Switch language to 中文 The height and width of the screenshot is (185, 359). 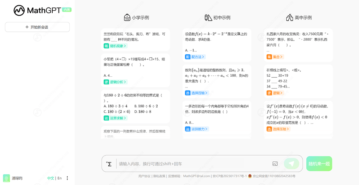click(x=51, y=178)
